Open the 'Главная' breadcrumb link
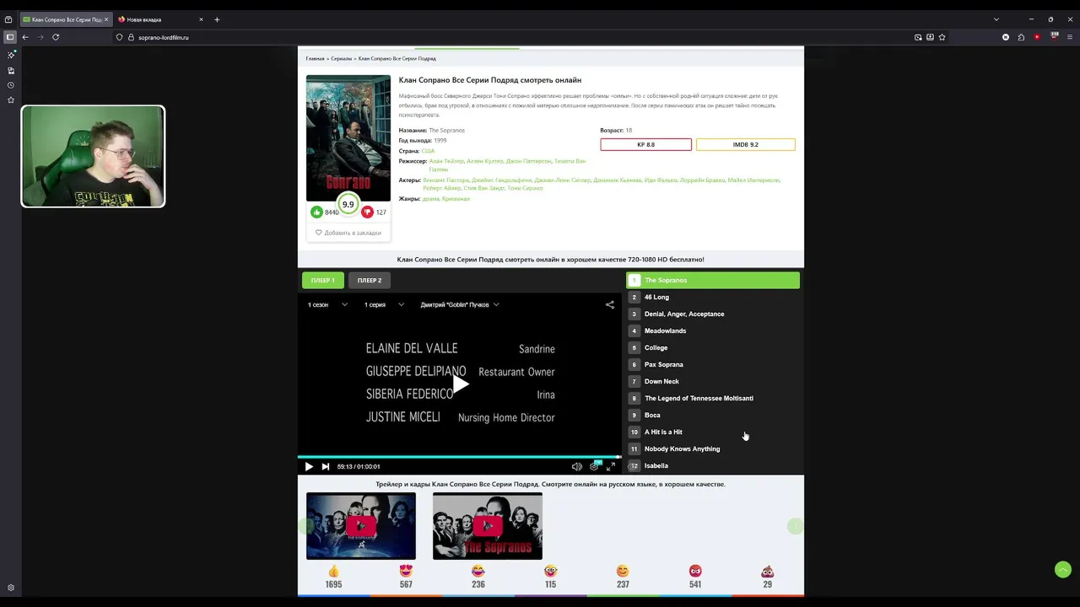 pyautogui.click(x=315, y=59)
